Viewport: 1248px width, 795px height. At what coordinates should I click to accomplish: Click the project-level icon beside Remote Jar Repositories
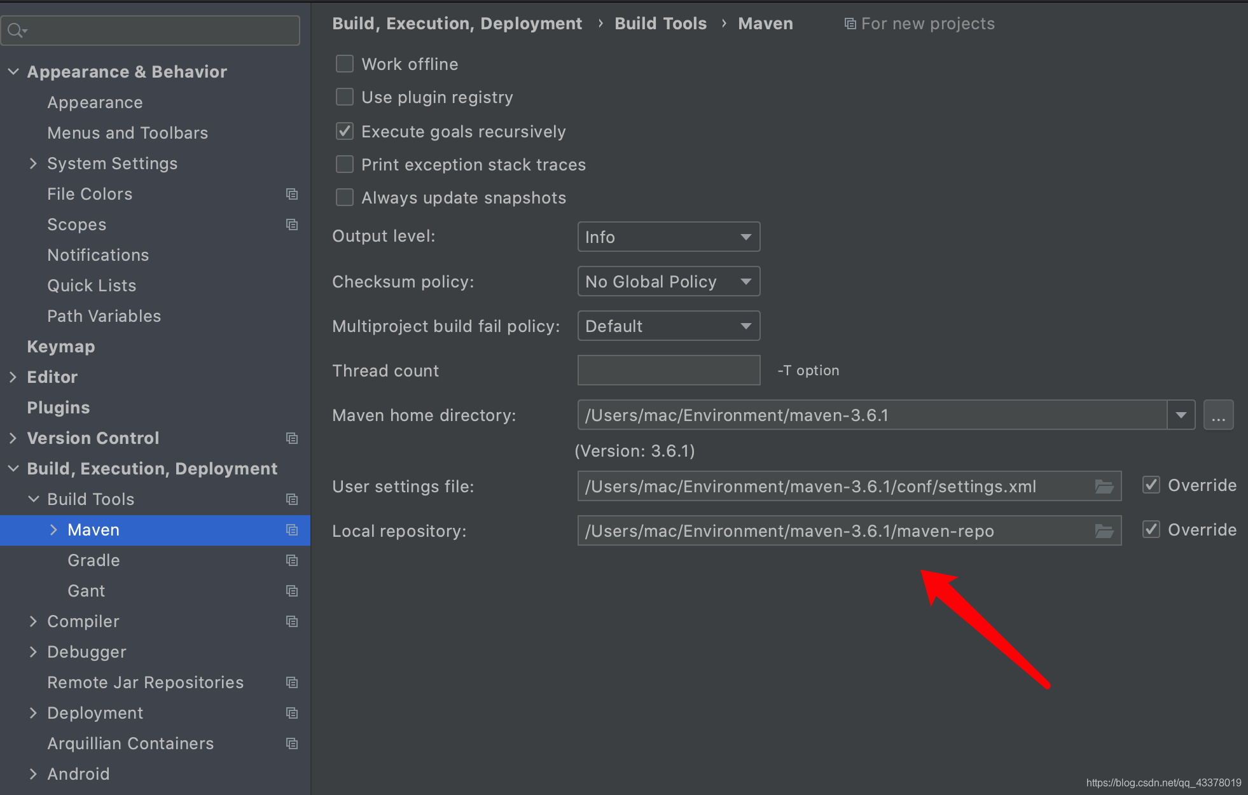pyautogui.click(x=292, y=682)
